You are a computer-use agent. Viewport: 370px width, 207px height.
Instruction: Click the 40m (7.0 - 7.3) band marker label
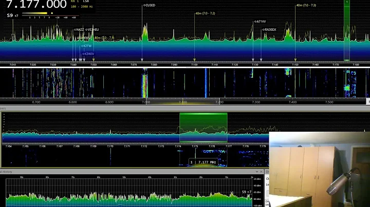point(306,5)
